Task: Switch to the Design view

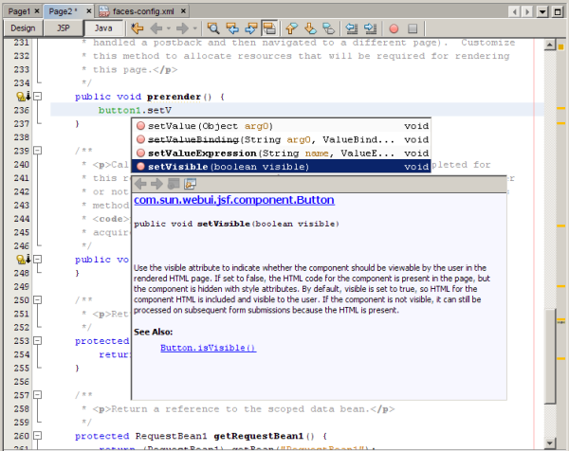Action: (x=23, y=28)
